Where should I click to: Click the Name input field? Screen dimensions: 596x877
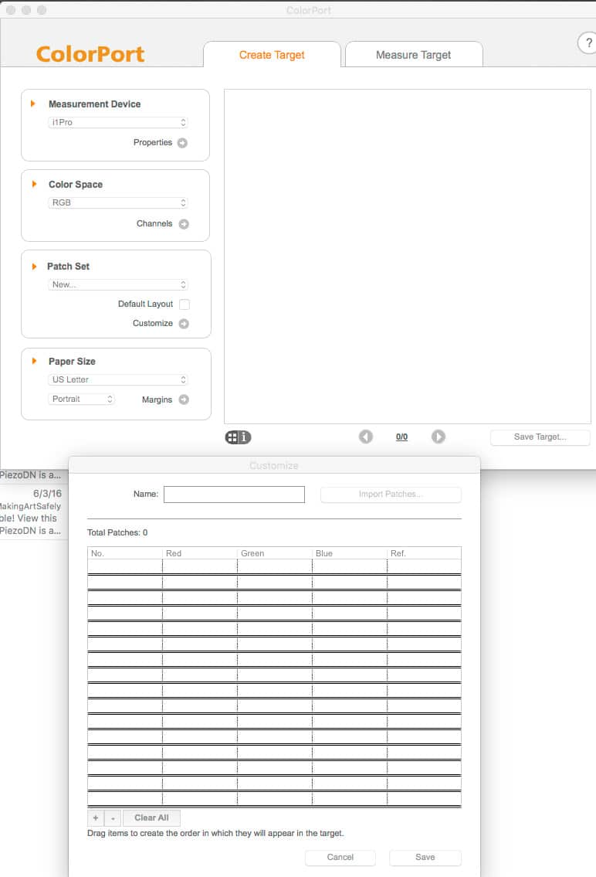234,495
